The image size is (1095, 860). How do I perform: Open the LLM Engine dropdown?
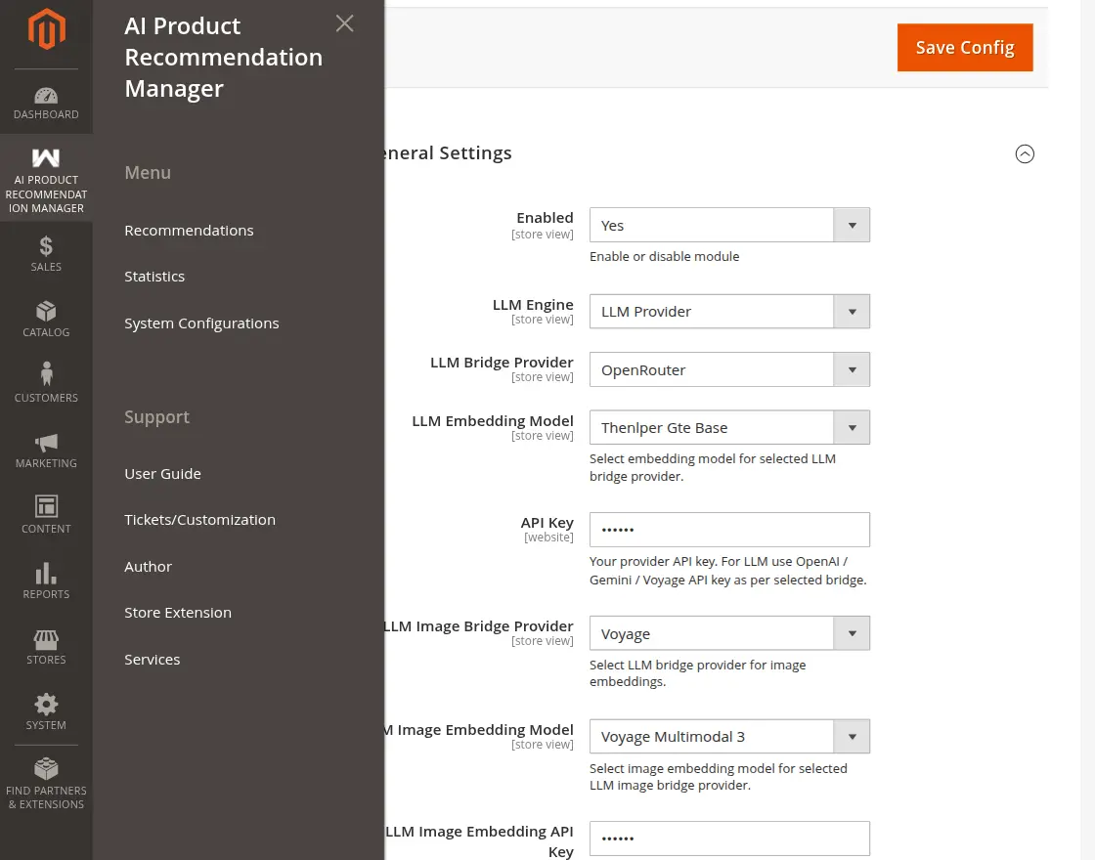tap(729, 312)
